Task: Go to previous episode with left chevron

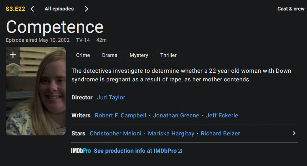Action: (32, 9)
